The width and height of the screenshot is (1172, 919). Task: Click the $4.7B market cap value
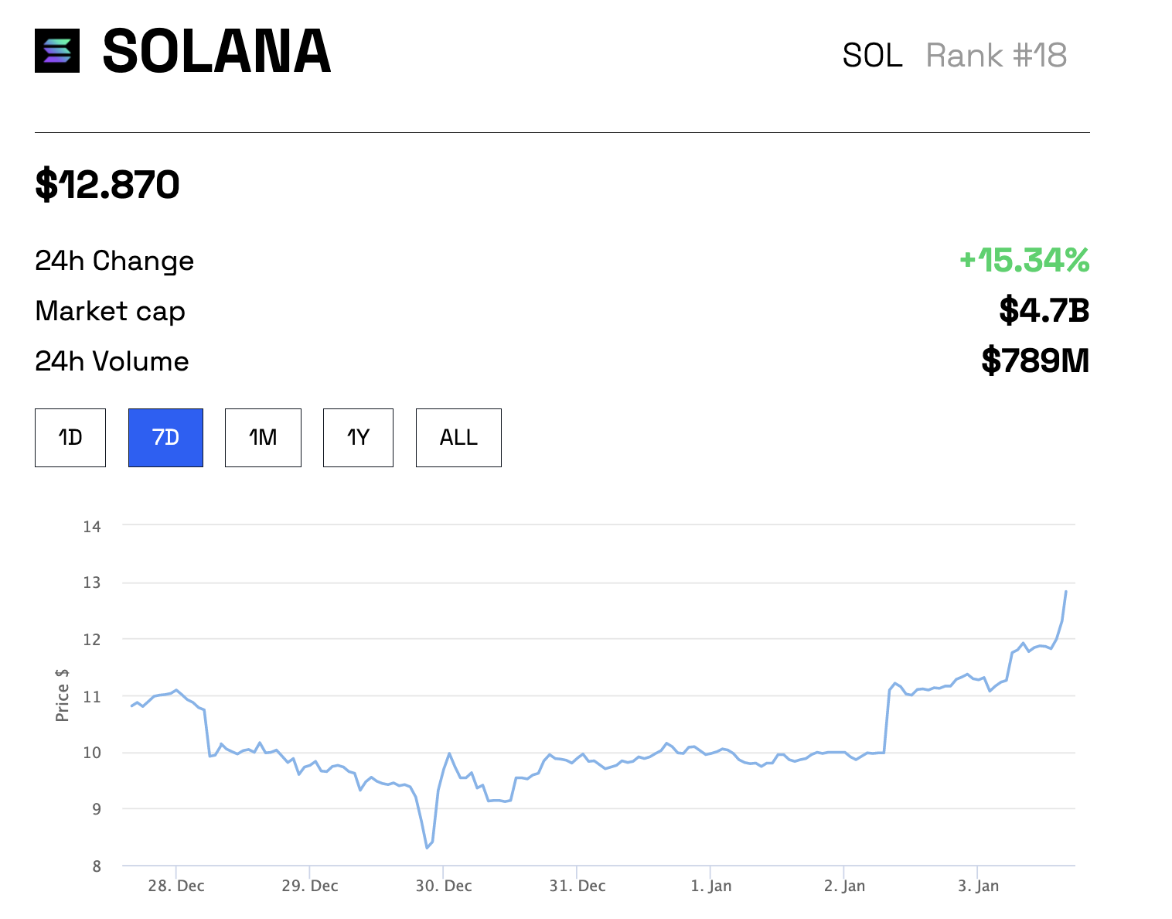click(x=1044, y=311)
